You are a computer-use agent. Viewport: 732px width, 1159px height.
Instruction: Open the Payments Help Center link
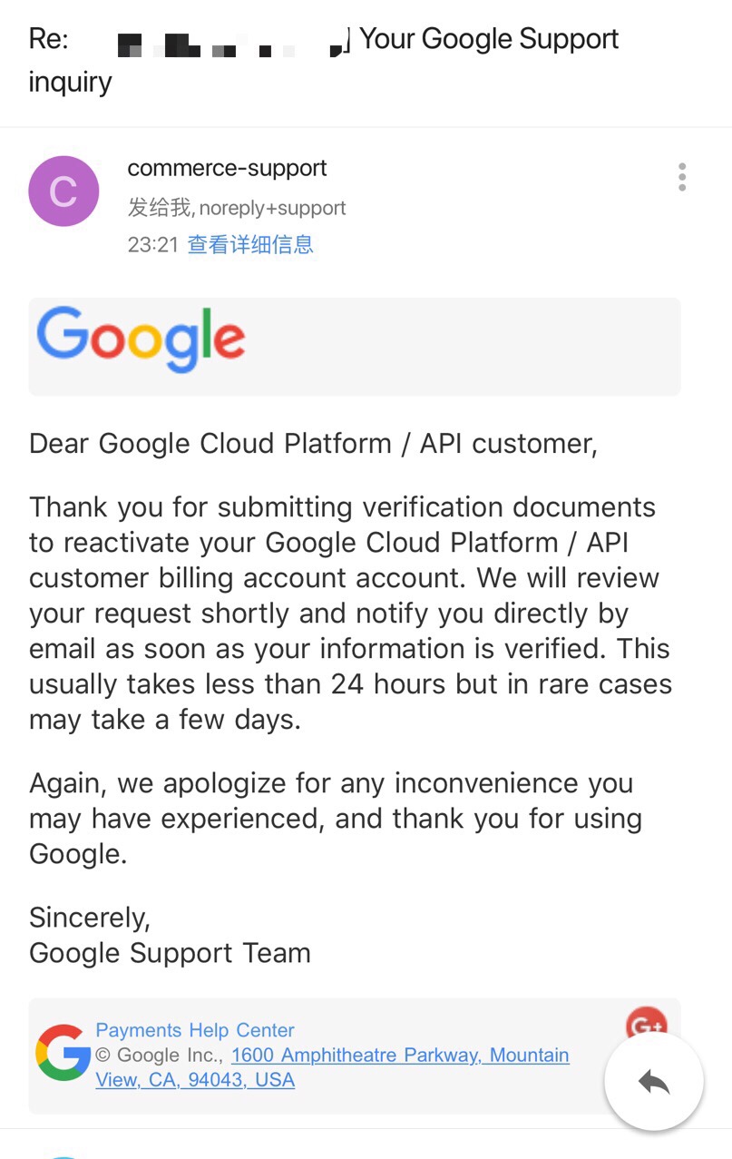pyautogui.click(x=195, y=1030)
